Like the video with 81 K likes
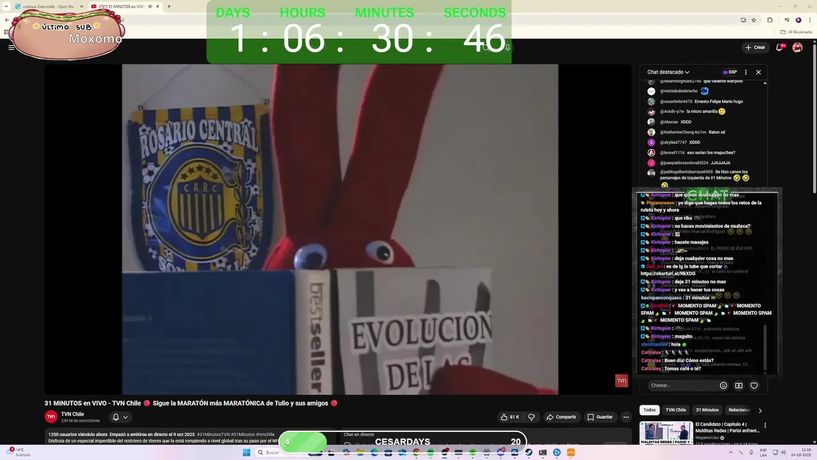Image resolution: width=817 pixels, height=460 pixels. point(509,417)
